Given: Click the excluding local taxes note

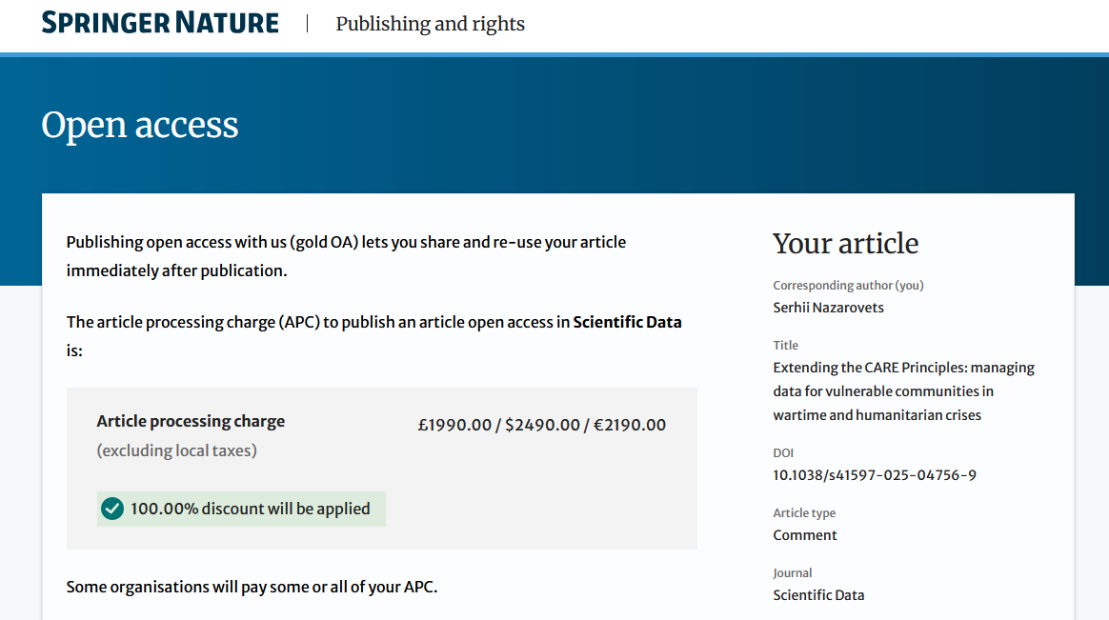Looking at the screenshot, I should 177,451.
